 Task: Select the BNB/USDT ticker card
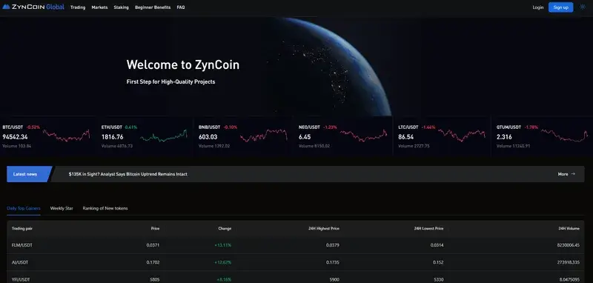(244, 136)
